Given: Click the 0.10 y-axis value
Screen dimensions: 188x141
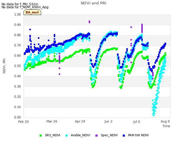Looking at the screenshot, I should (18, 107).
